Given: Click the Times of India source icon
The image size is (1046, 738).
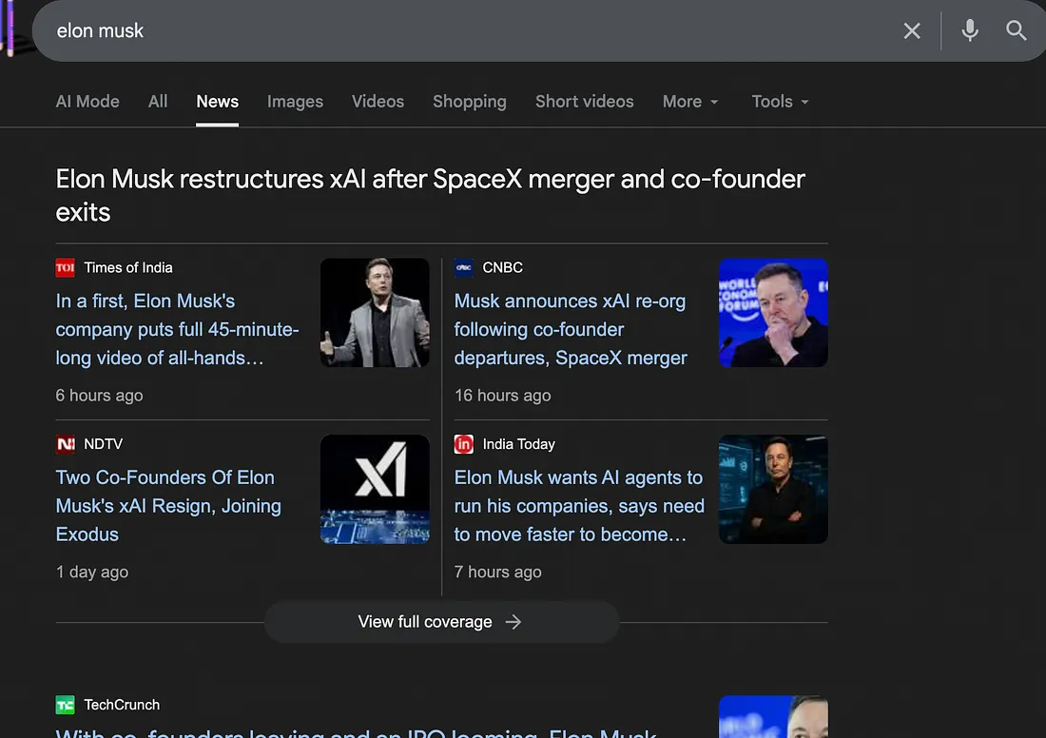Looking at the screenshot, I should click(x=65, y=267).
